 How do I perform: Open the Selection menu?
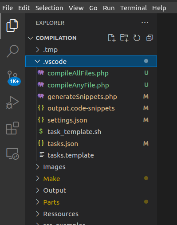pos(49,8)
